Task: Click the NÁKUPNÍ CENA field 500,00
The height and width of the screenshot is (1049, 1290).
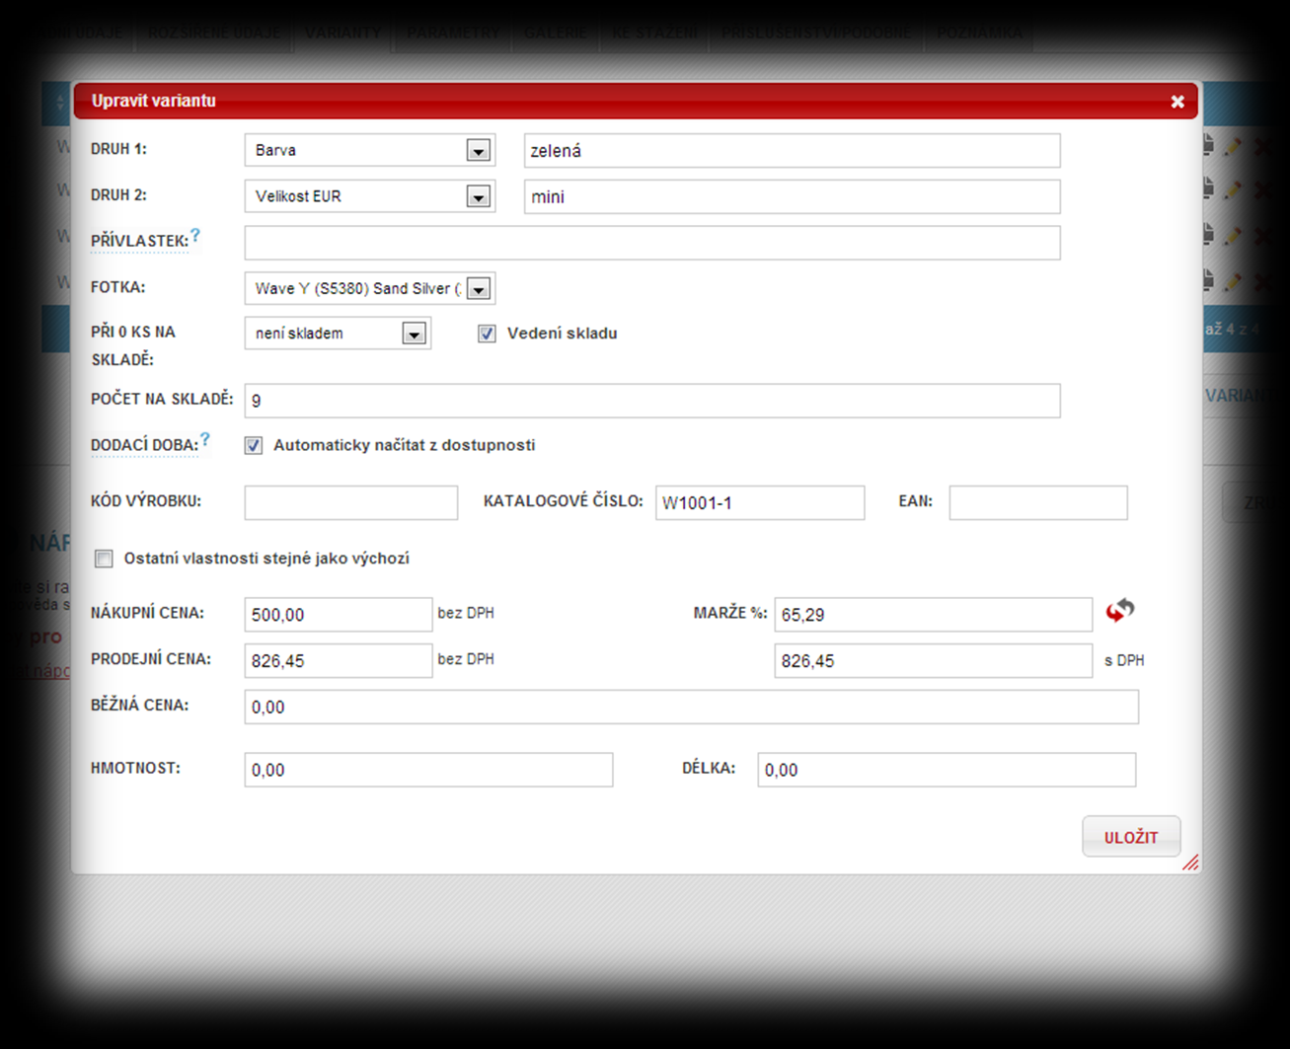Action: [339, 615]
